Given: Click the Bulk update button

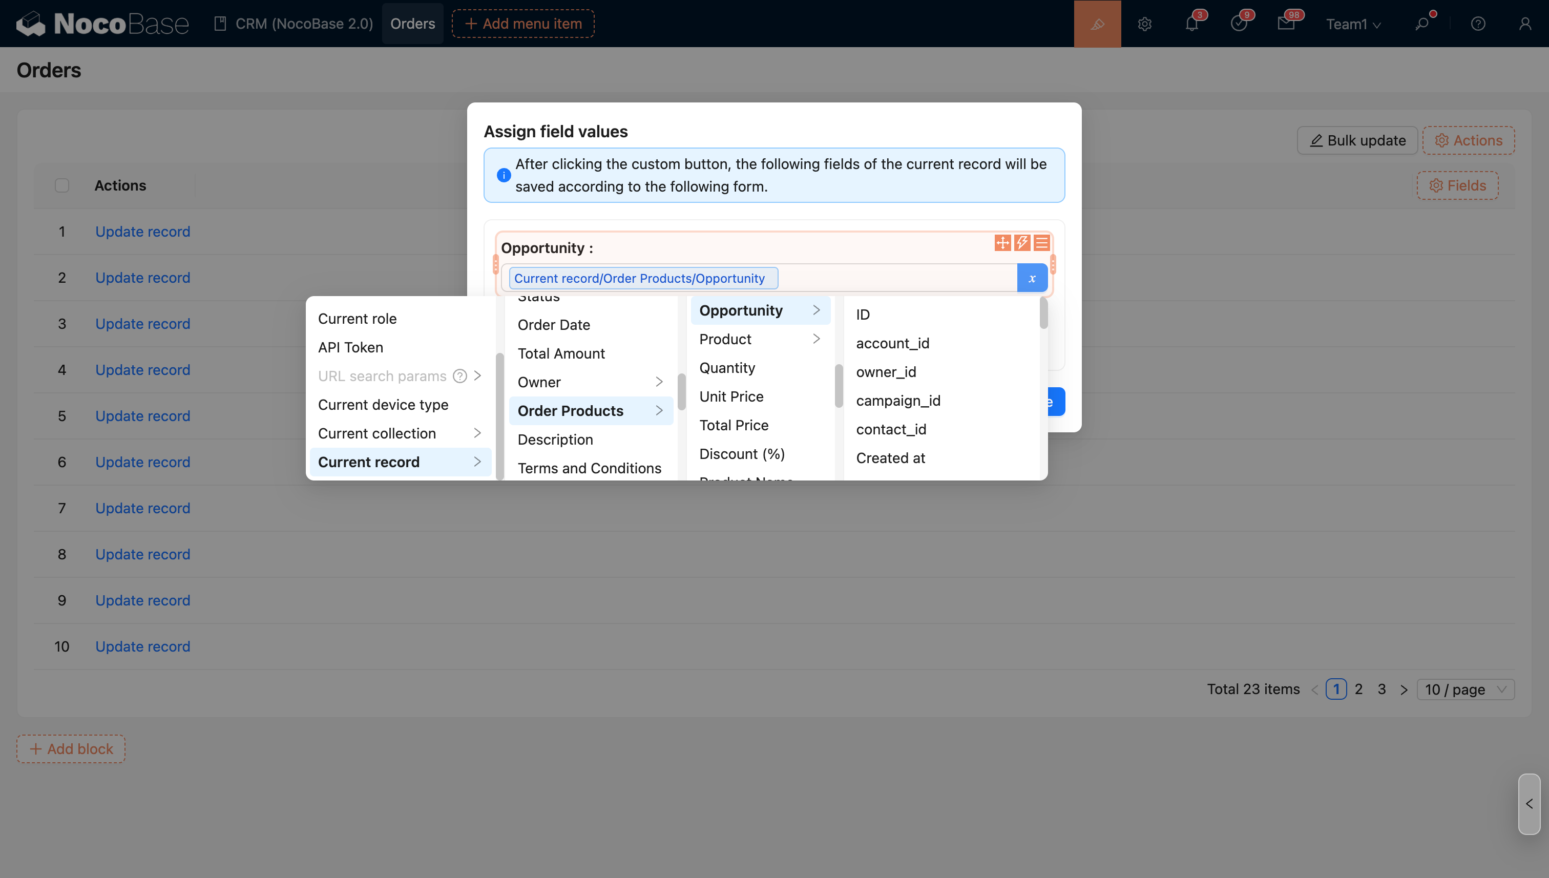Looking at the screenshot, I should point(1357,140).
